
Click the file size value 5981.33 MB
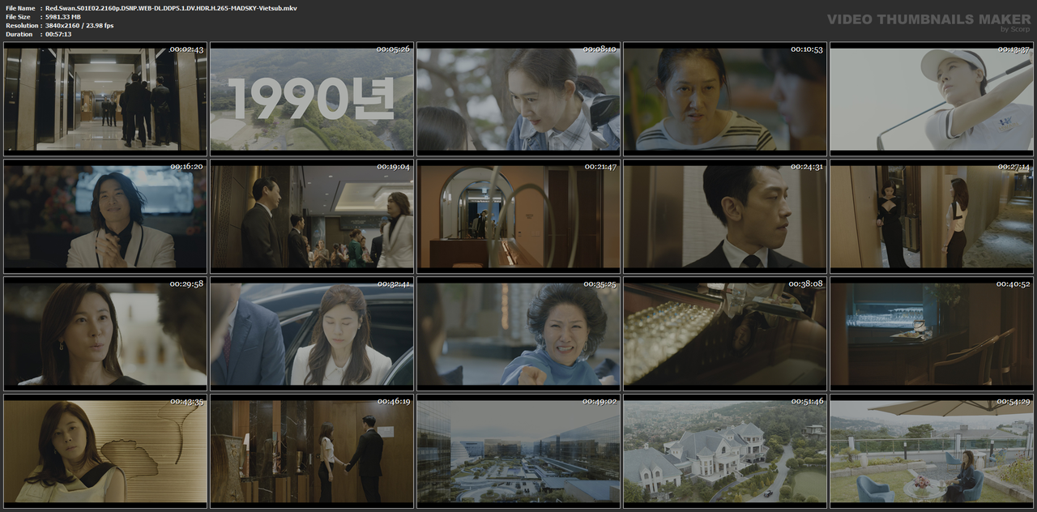point(63,17)
